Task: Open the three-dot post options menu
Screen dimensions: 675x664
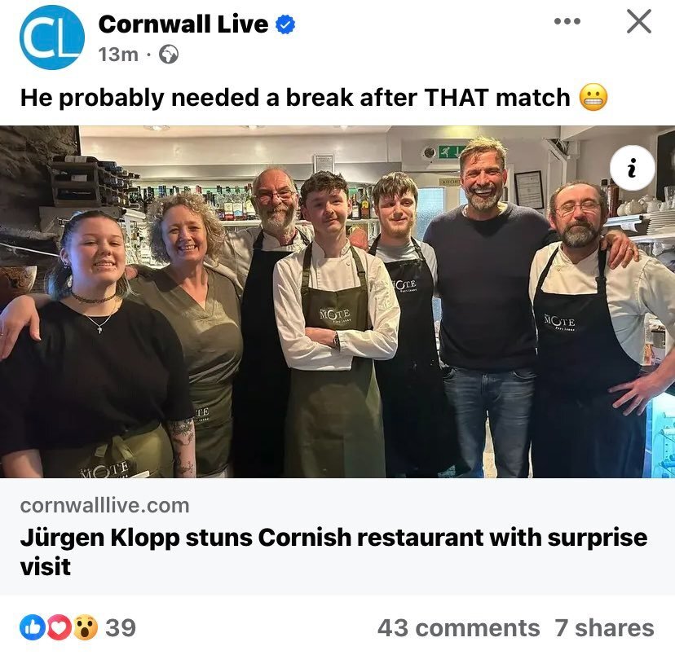Action: [567, 21]
